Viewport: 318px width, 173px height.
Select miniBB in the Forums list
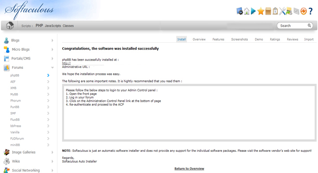coord(15,145)
